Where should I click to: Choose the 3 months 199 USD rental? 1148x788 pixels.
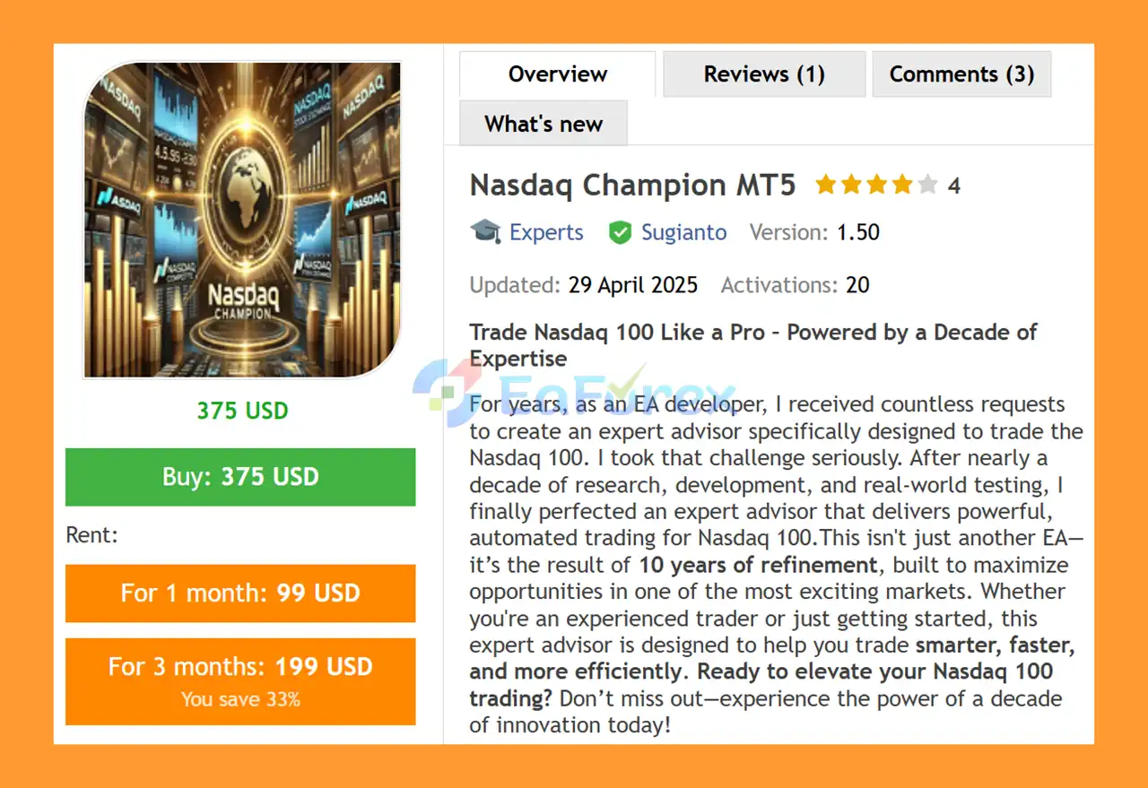pos(240,680)
